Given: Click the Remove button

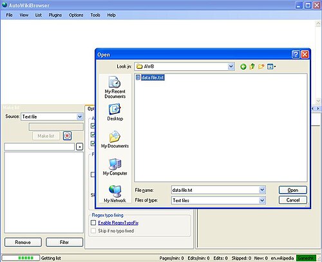Looking at the screenshot, I should pyautogui.click(x=23, y=242).
